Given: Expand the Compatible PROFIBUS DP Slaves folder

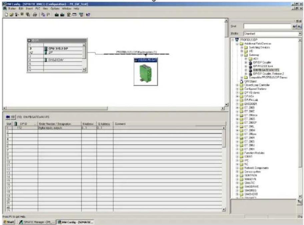Looking at the screenshot, I should click(x=242, y=78).
